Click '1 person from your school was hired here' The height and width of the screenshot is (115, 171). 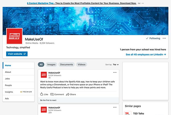pyautogui.click(x=143, y=50)
